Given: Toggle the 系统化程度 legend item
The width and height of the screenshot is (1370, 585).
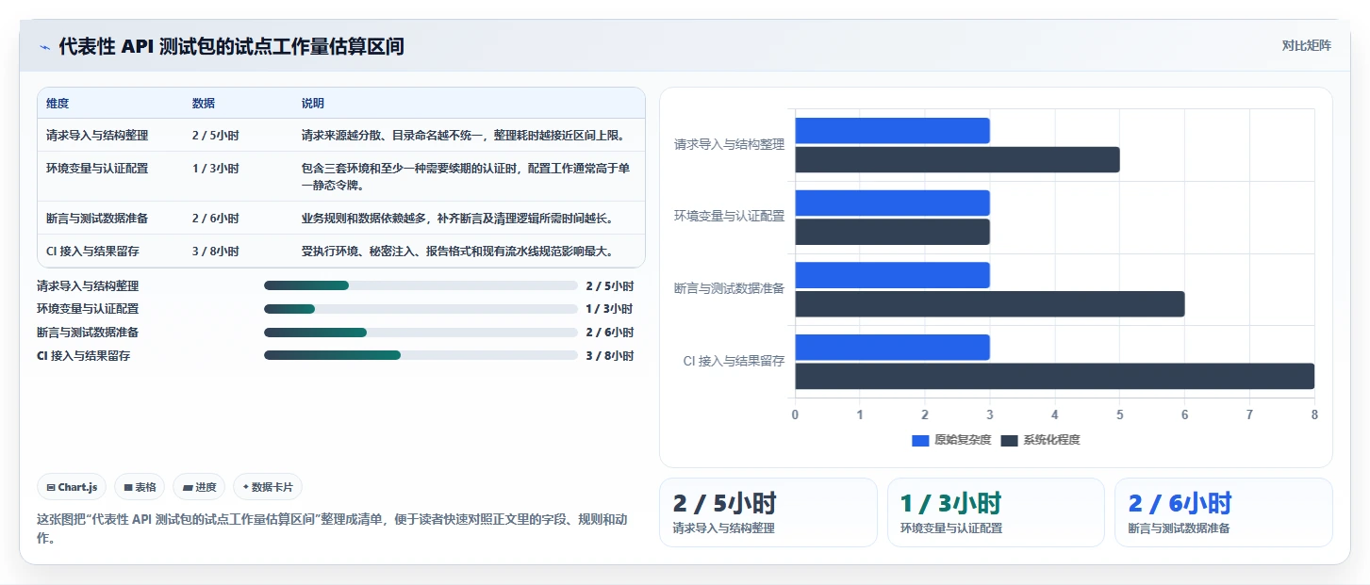Looking at the screenshot, I should click(x=1040, y=440).
